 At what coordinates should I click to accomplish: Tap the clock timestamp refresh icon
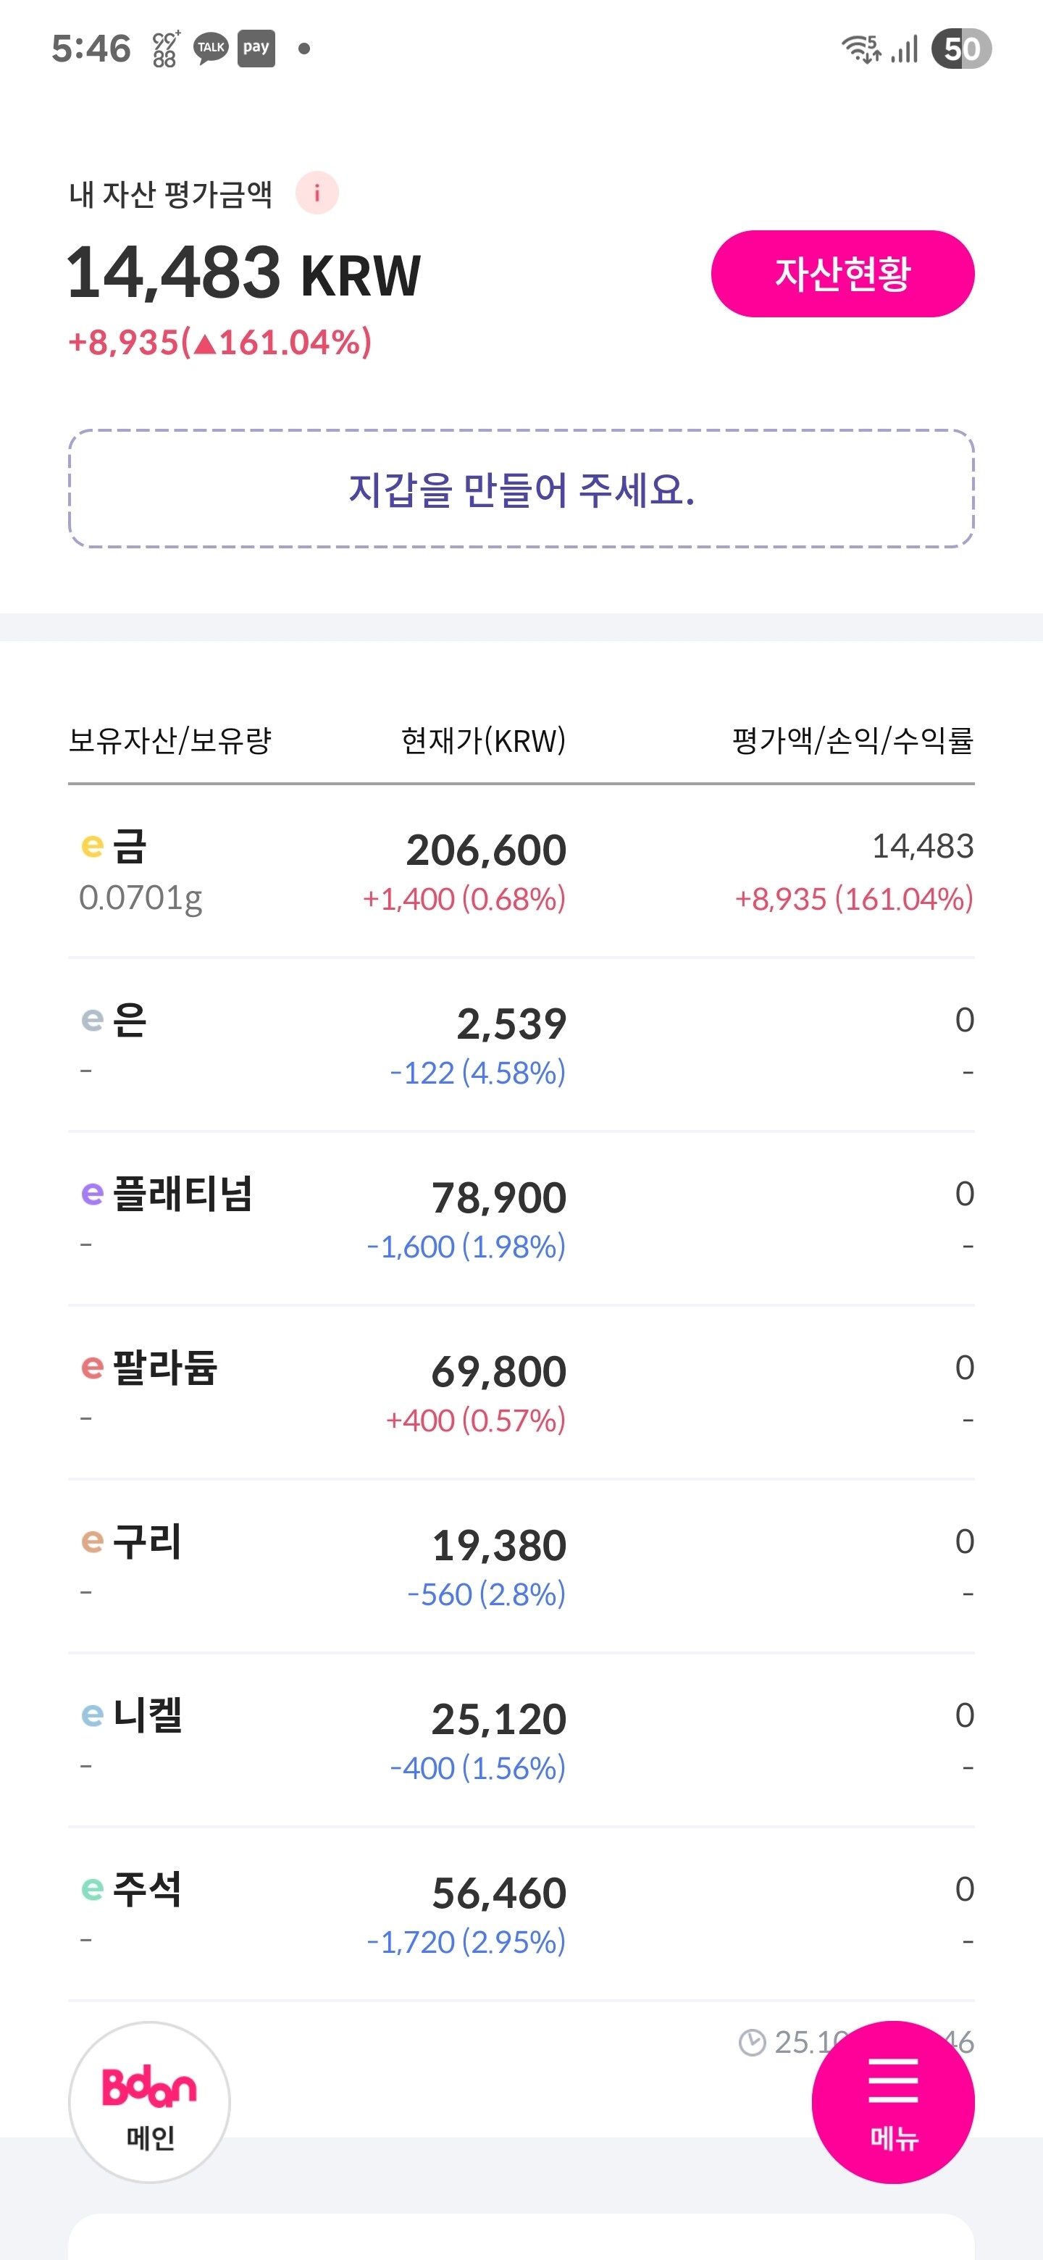coord(752,2043)
